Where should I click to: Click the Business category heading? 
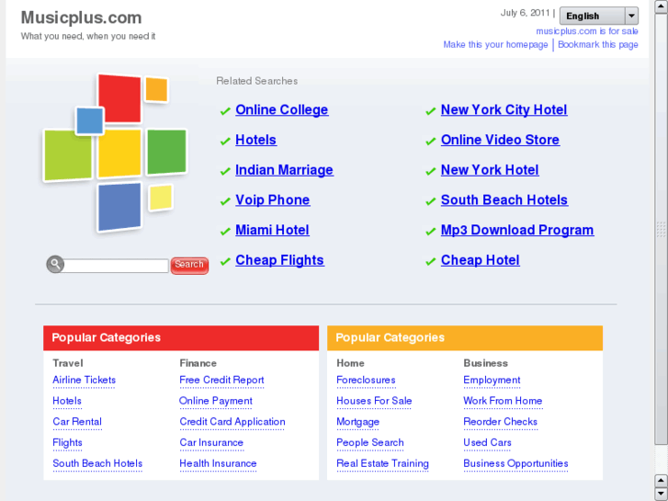(x=486, y=363)
